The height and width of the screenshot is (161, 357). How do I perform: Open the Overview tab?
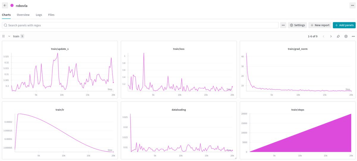(x=23, y=15)
